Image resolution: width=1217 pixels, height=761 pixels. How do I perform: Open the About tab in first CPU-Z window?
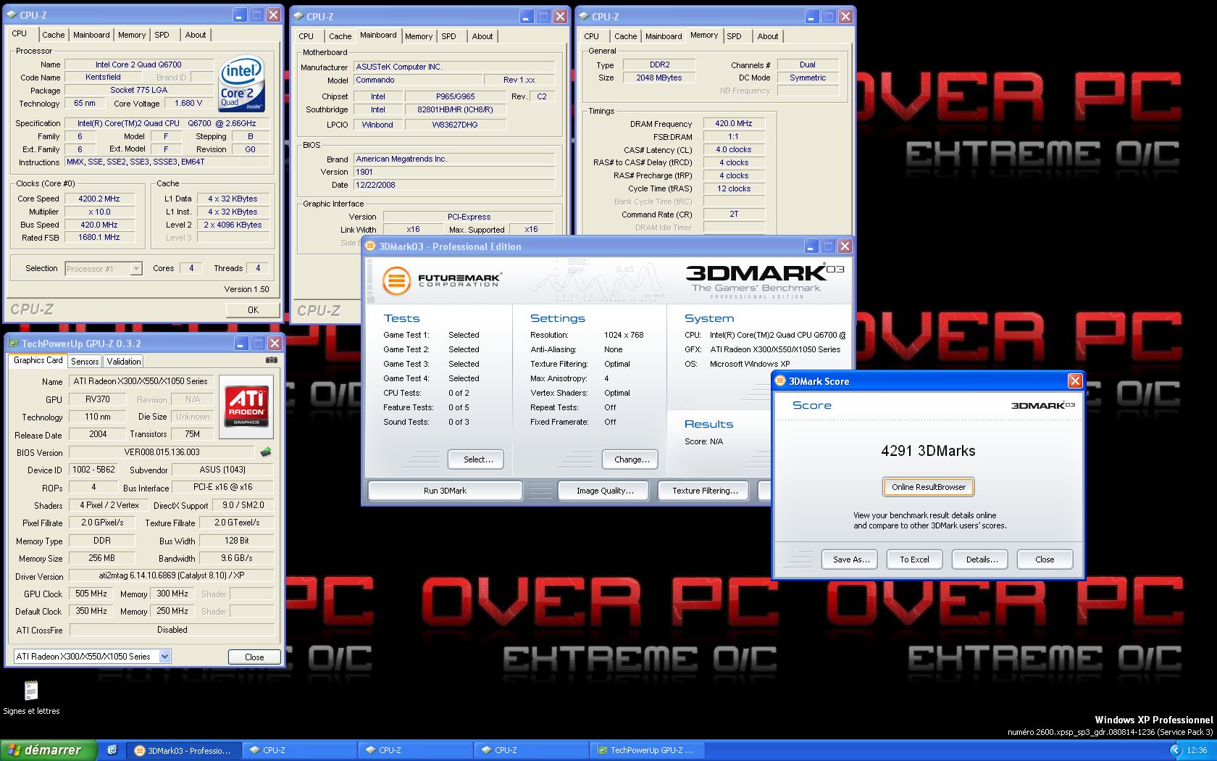[195, 35]
